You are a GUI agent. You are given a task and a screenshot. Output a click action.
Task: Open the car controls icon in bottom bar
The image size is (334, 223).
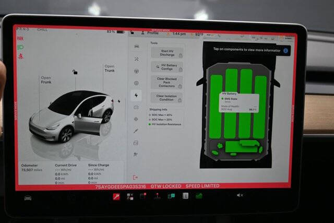click(28, 198)
